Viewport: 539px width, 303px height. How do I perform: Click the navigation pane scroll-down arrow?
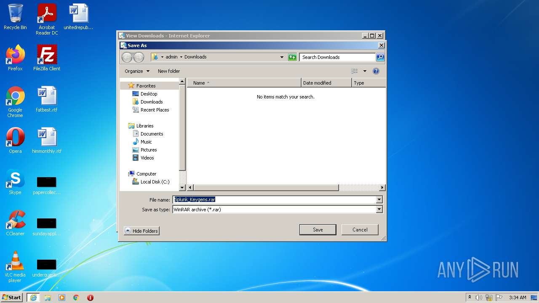point(182,188)
